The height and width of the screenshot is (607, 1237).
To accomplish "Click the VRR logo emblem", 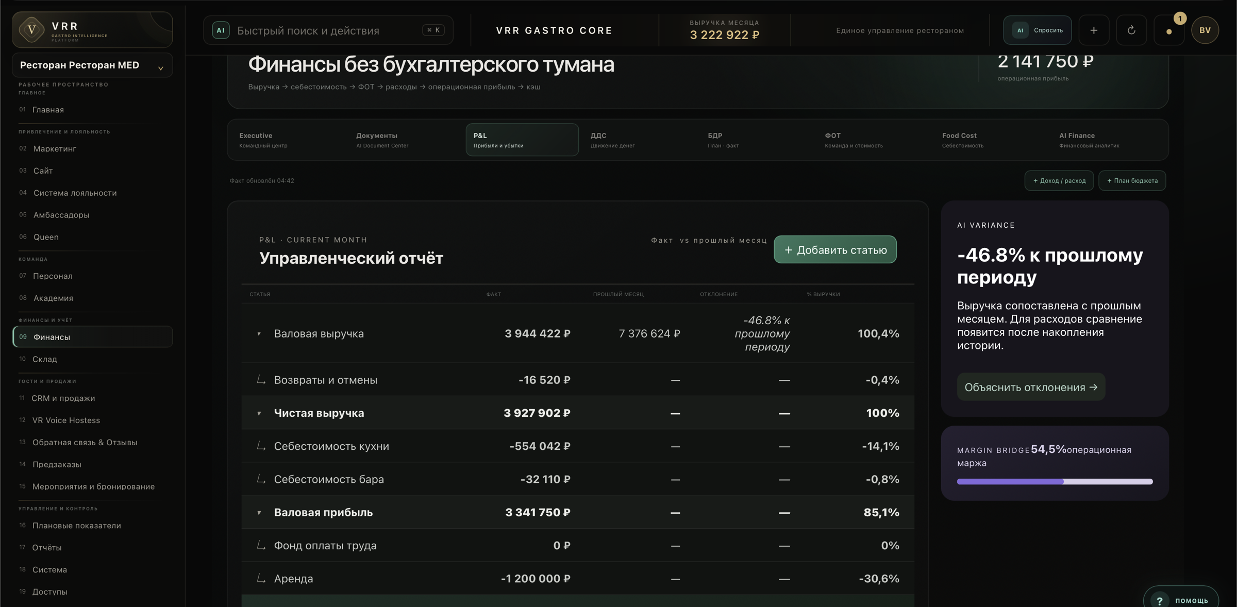I will coord(32,30).
